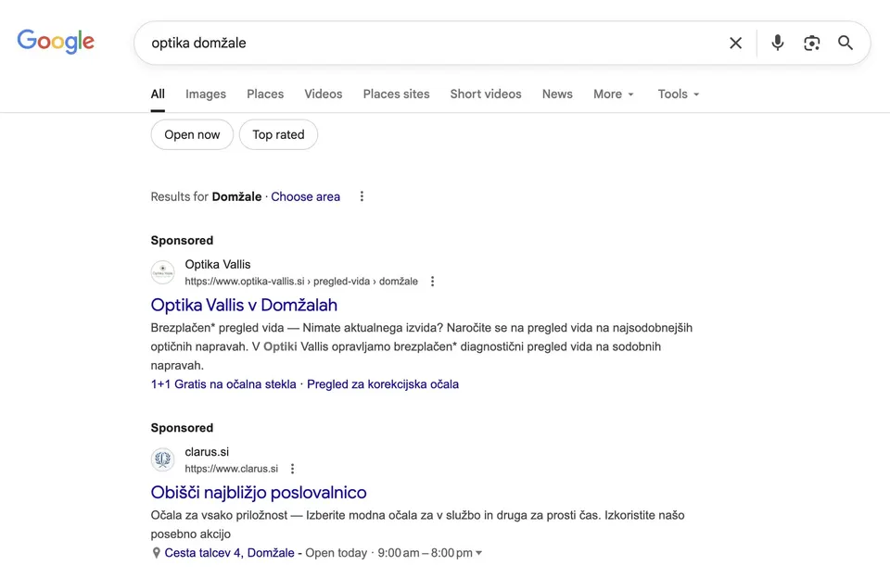
Task: Start voice search with the microphone icon
Action: [778, 43]
